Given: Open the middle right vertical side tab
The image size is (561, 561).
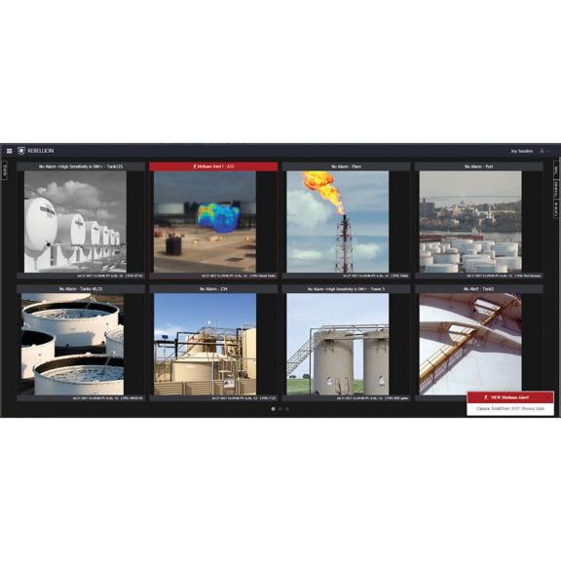Looking at the screenshot, I should pos(555,190).
